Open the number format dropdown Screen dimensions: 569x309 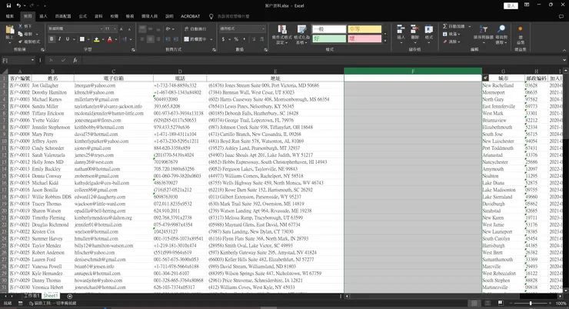[263, 28]
